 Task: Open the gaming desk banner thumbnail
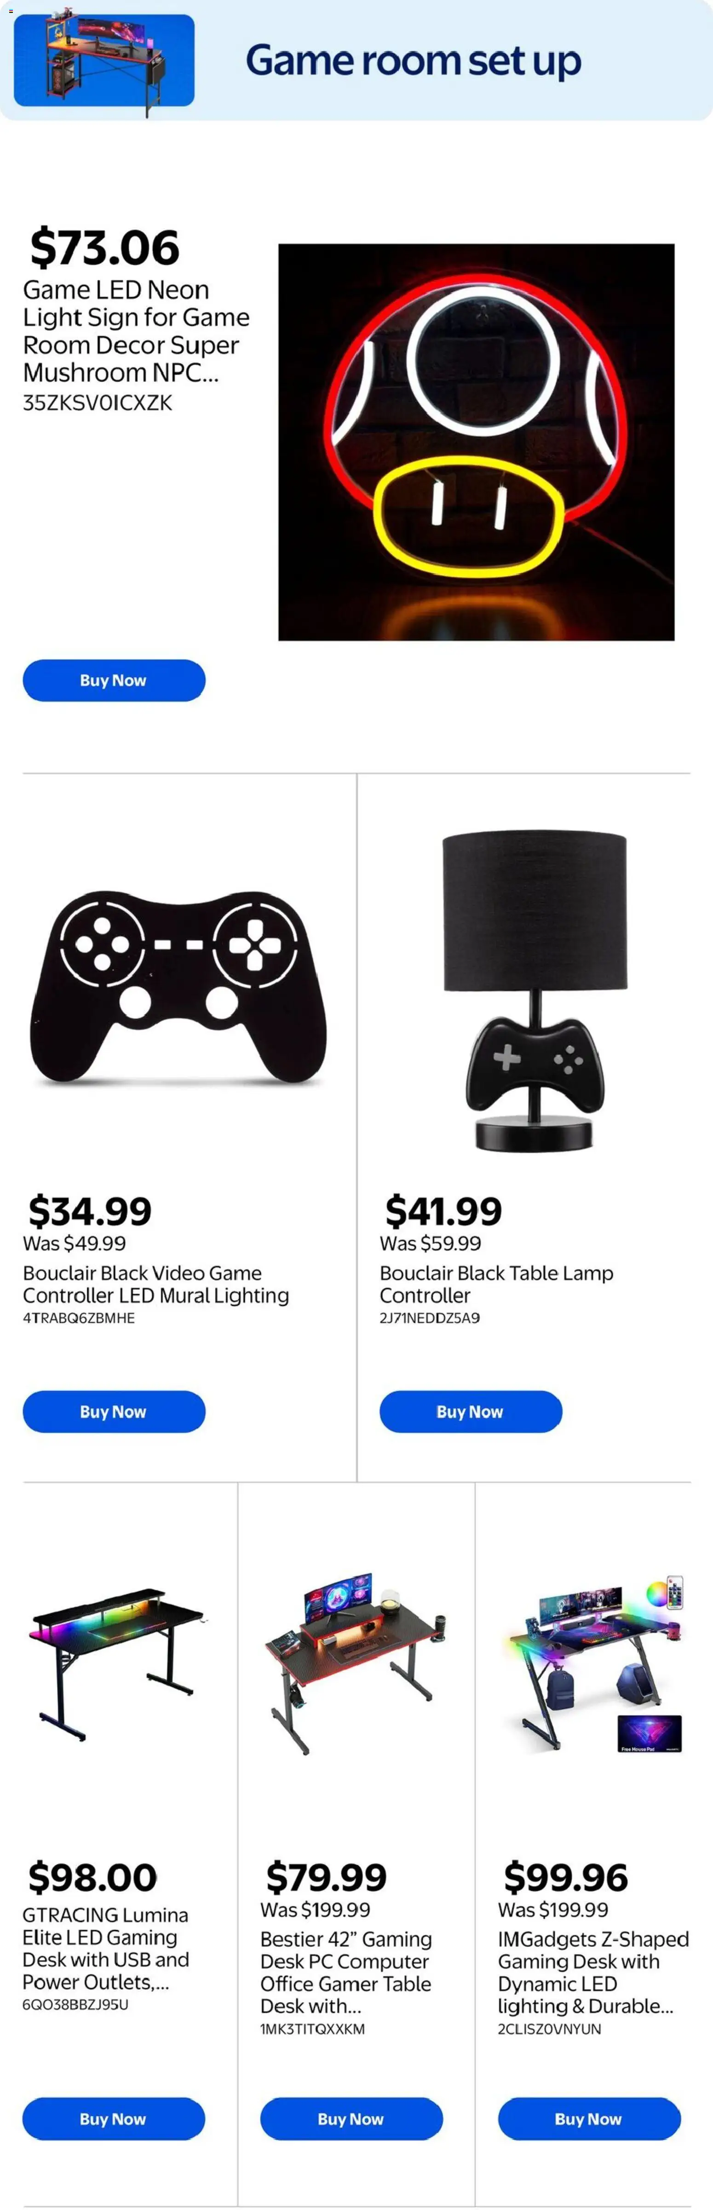(x=104, y=61)
